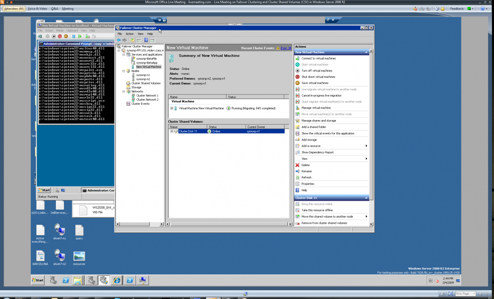Click the Start button on remote taskbar
This screenshot has width=494, height=299.
(x=37, y=280)
